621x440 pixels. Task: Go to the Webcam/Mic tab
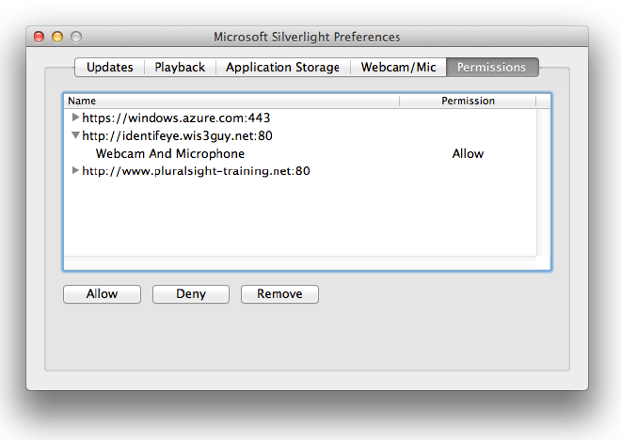coord(398,68)
